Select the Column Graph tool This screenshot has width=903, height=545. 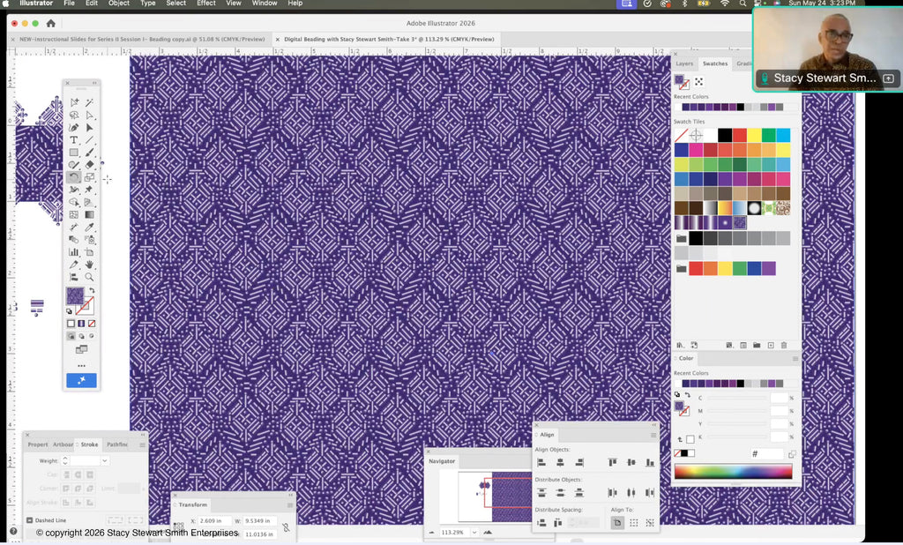point(74,252)
